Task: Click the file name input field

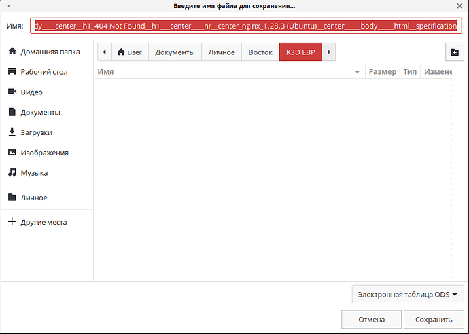Action: pyautogui.click(x=246, y=26)
